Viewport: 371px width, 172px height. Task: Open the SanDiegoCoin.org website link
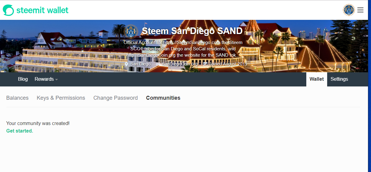[x=180, y=64]
